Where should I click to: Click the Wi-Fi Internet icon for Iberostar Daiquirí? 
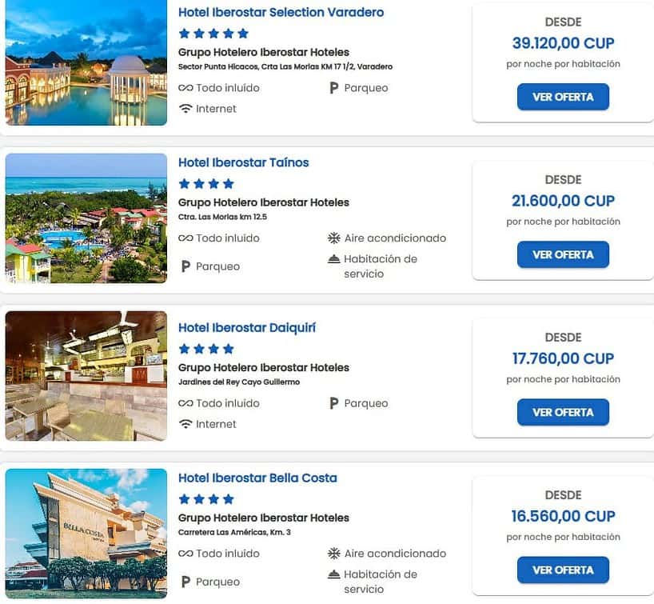tap(185, 424)
